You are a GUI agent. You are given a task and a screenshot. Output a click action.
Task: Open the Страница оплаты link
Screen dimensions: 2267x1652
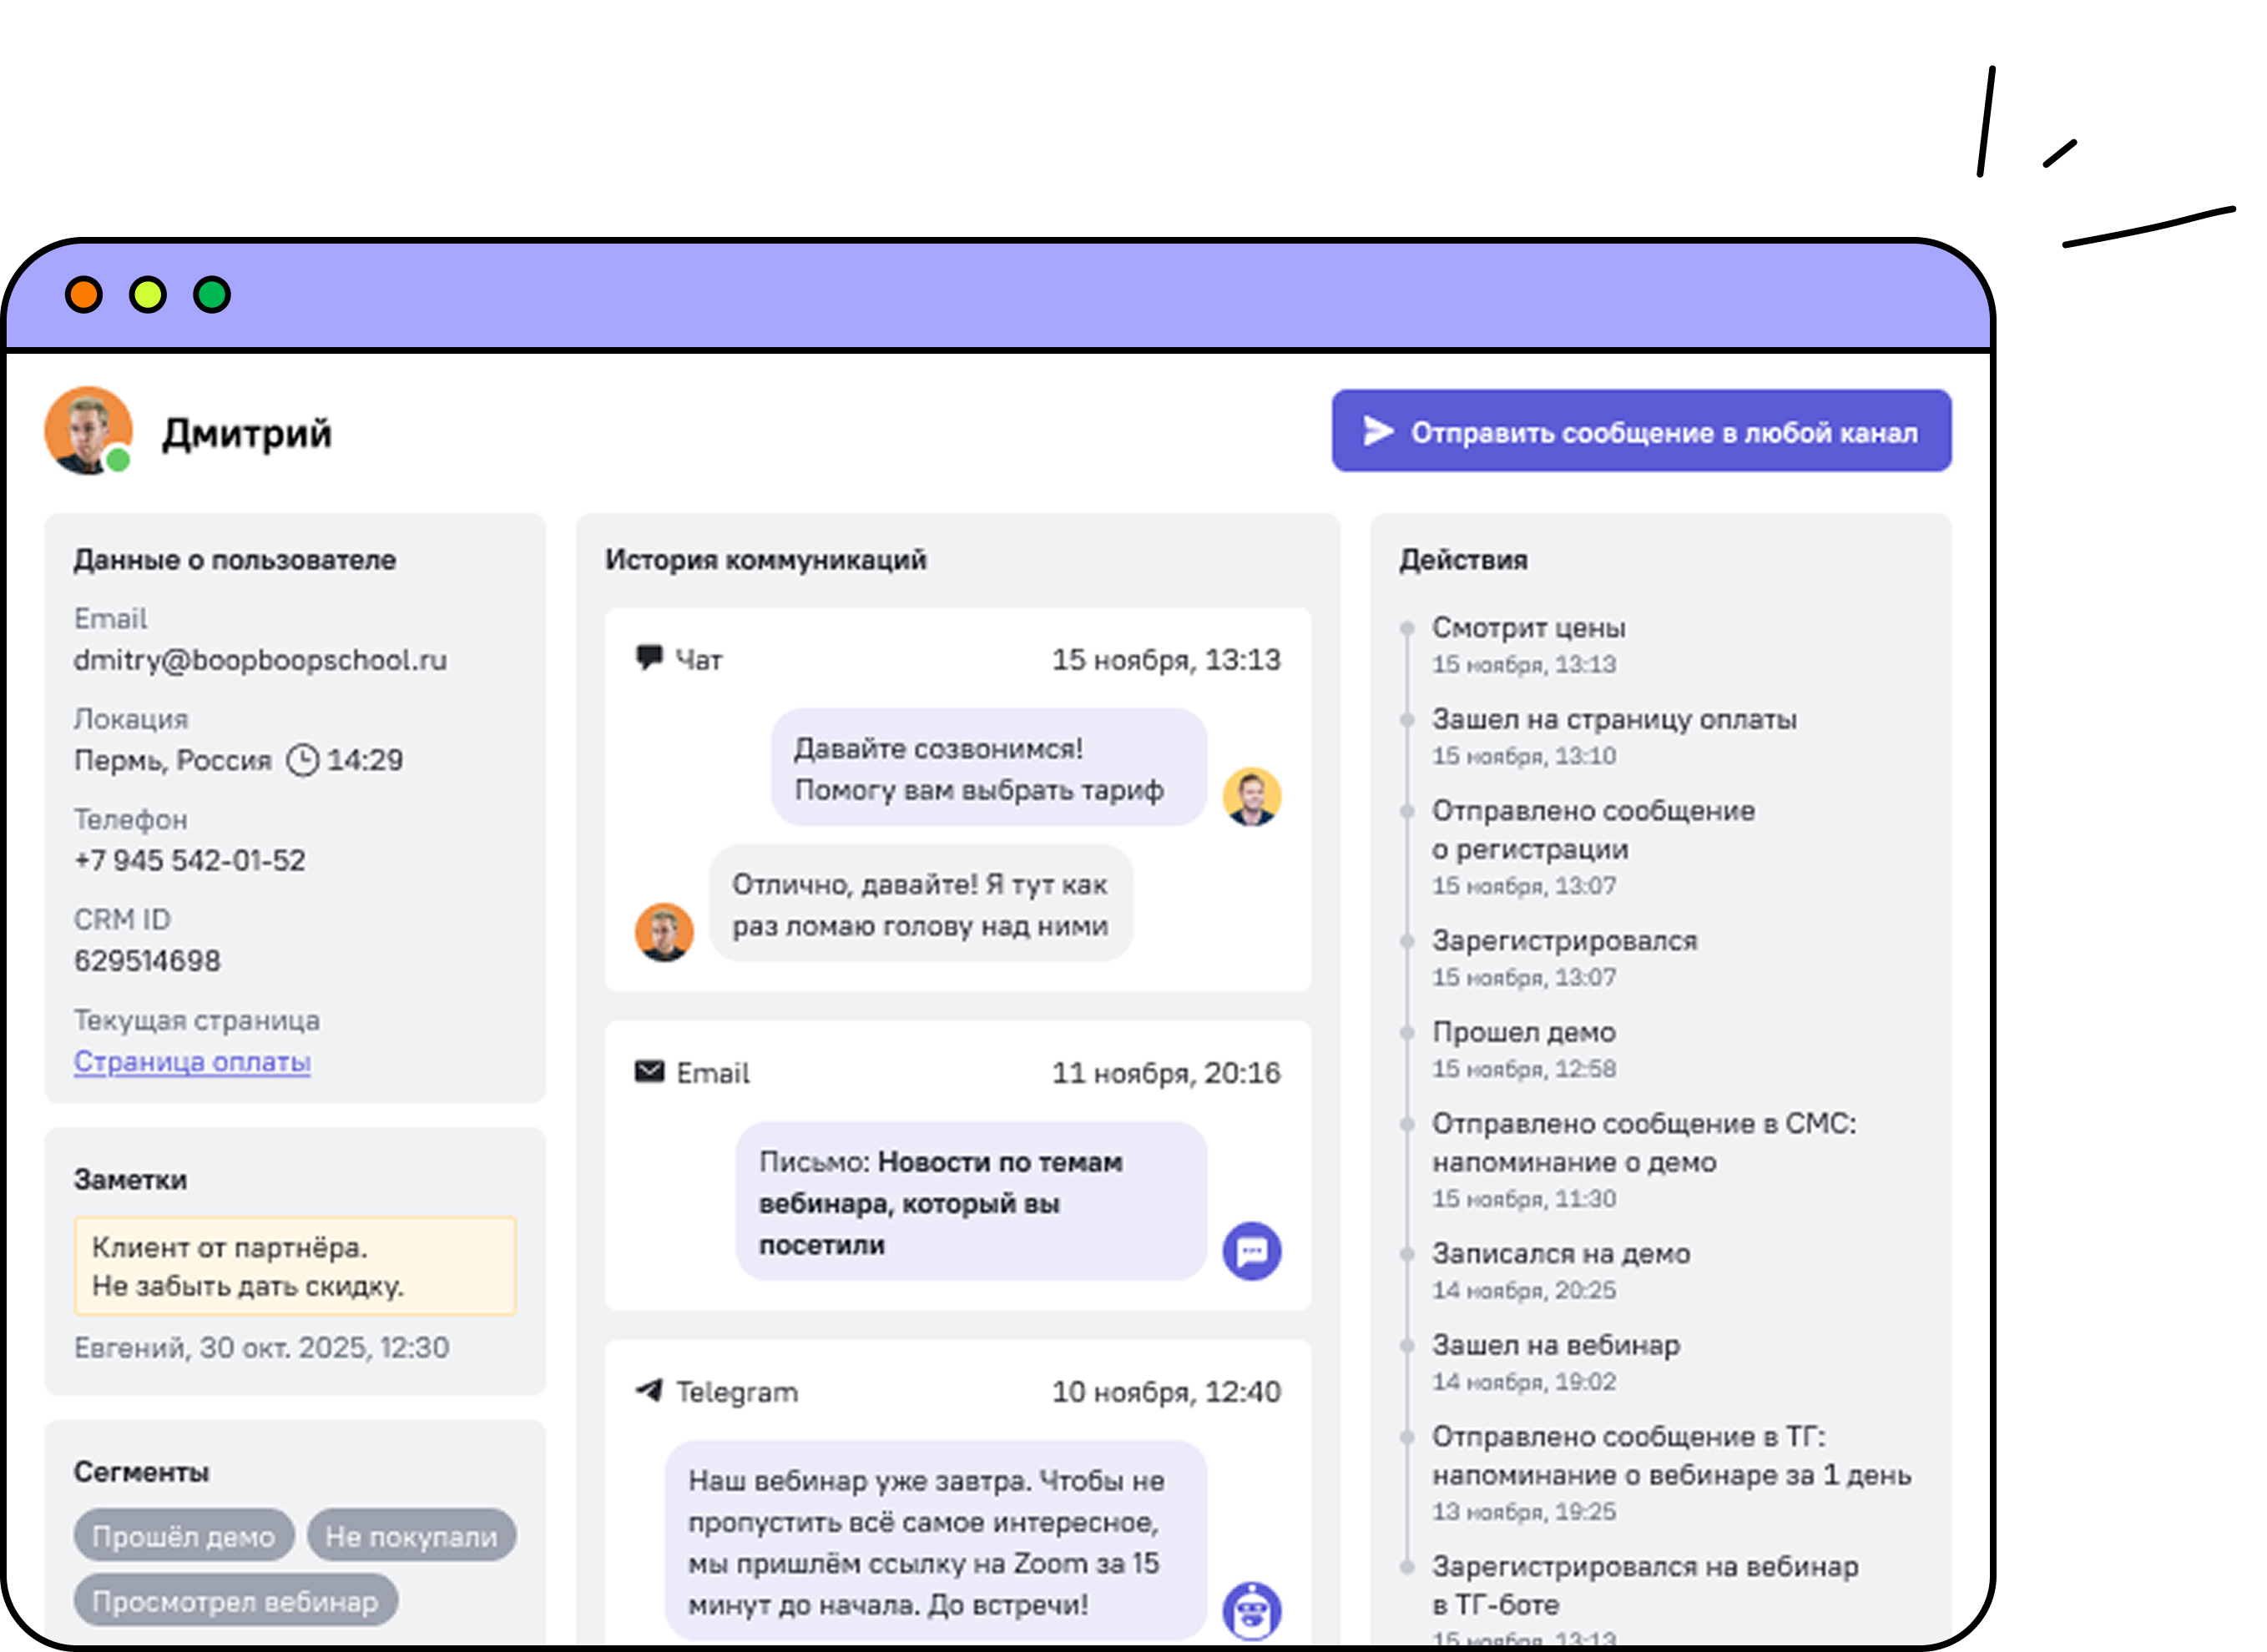point(192,1061)
